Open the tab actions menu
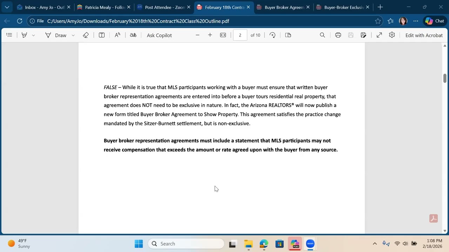This screenshot has width=449, height=252. (7, 7)
